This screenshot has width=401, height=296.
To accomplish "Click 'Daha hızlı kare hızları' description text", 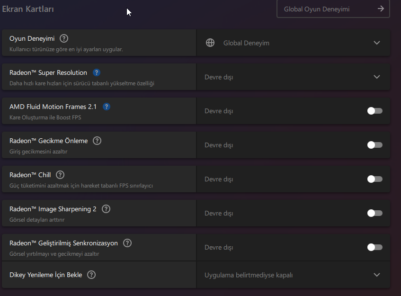I will (x=82, y=83).
